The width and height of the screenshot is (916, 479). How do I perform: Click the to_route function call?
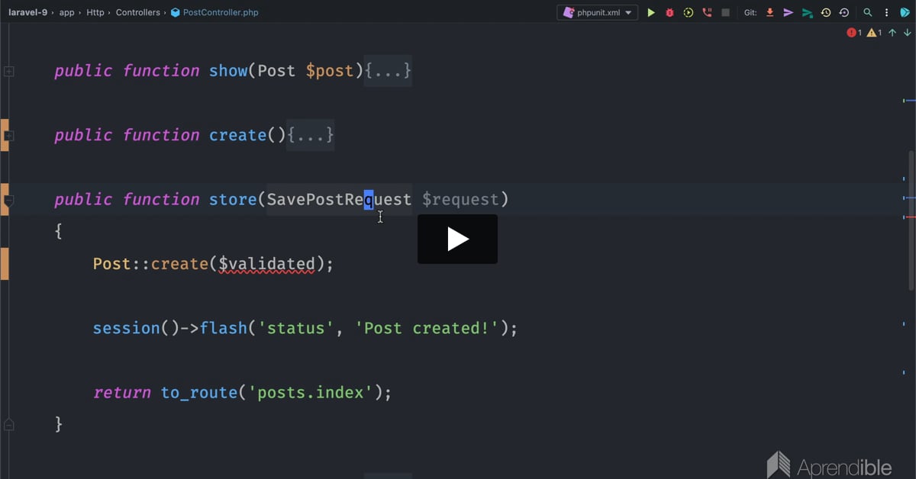click(198, 393)
